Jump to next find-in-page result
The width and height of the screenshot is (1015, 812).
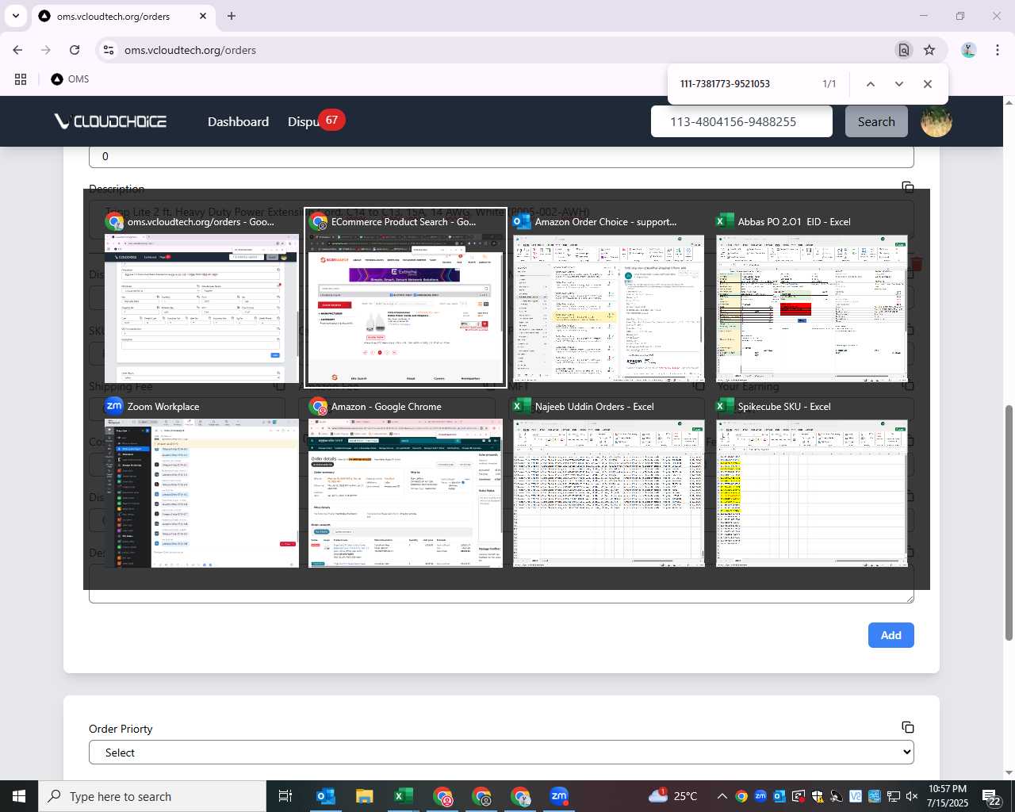click(898, 84)
